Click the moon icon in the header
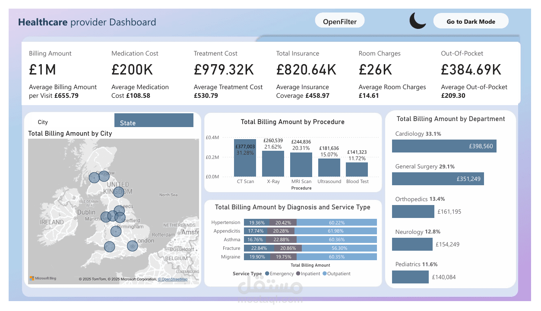Viewport: 541px width, 311px height. click(x=417, y=20)
